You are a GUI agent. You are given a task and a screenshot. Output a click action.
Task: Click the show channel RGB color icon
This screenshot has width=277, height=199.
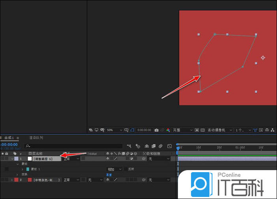(x=168, y=130)
